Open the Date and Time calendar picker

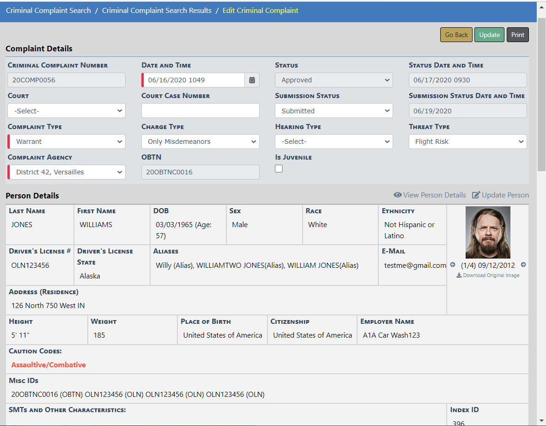click(x=252, y=80)
